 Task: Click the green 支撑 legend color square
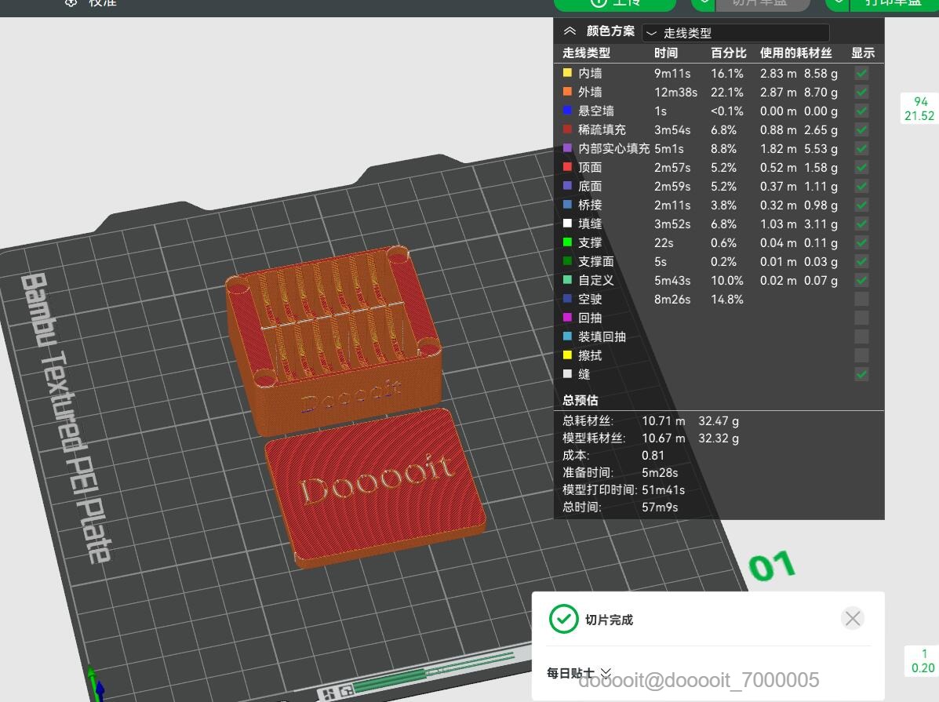click(567, 242)
